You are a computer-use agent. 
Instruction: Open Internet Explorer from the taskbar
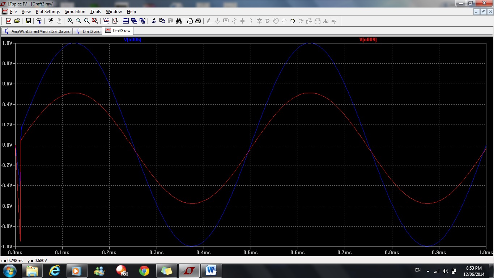point(55,271)
